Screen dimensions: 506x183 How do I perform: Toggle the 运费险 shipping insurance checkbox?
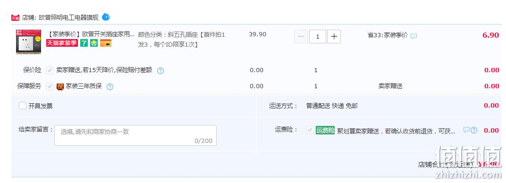310,130
